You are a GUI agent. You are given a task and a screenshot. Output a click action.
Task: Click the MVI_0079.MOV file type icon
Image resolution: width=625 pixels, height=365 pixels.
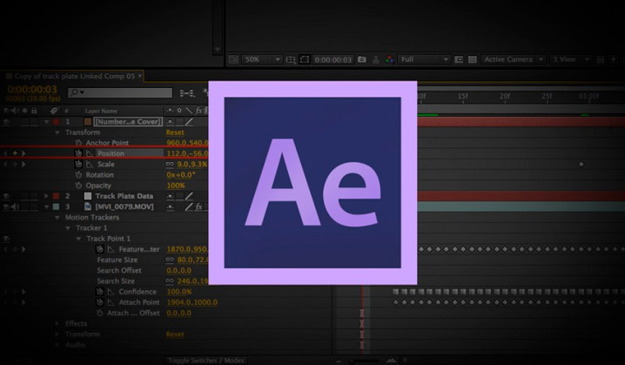[88, 206]
